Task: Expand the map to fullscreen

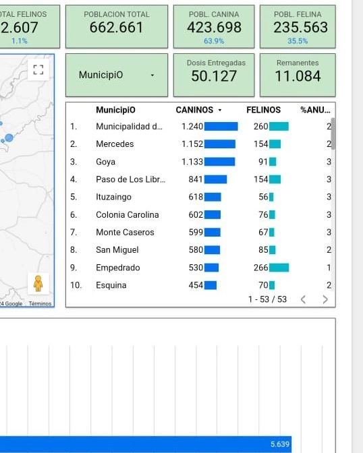Action: pyautogui.click(x=38, y=70)
